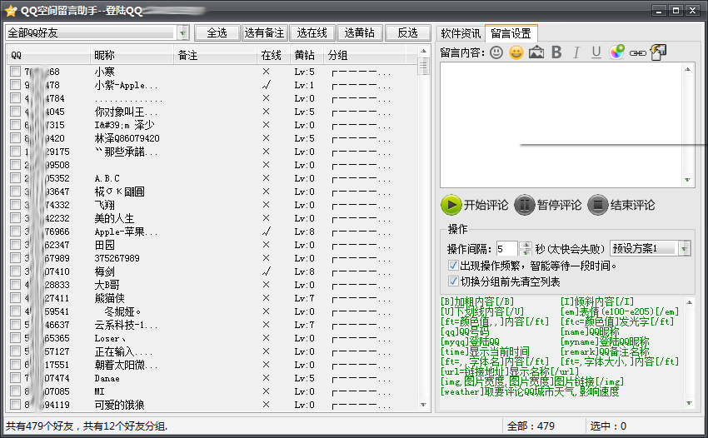Decrease the 操作间隔 value with down arrow

(526, 252)
